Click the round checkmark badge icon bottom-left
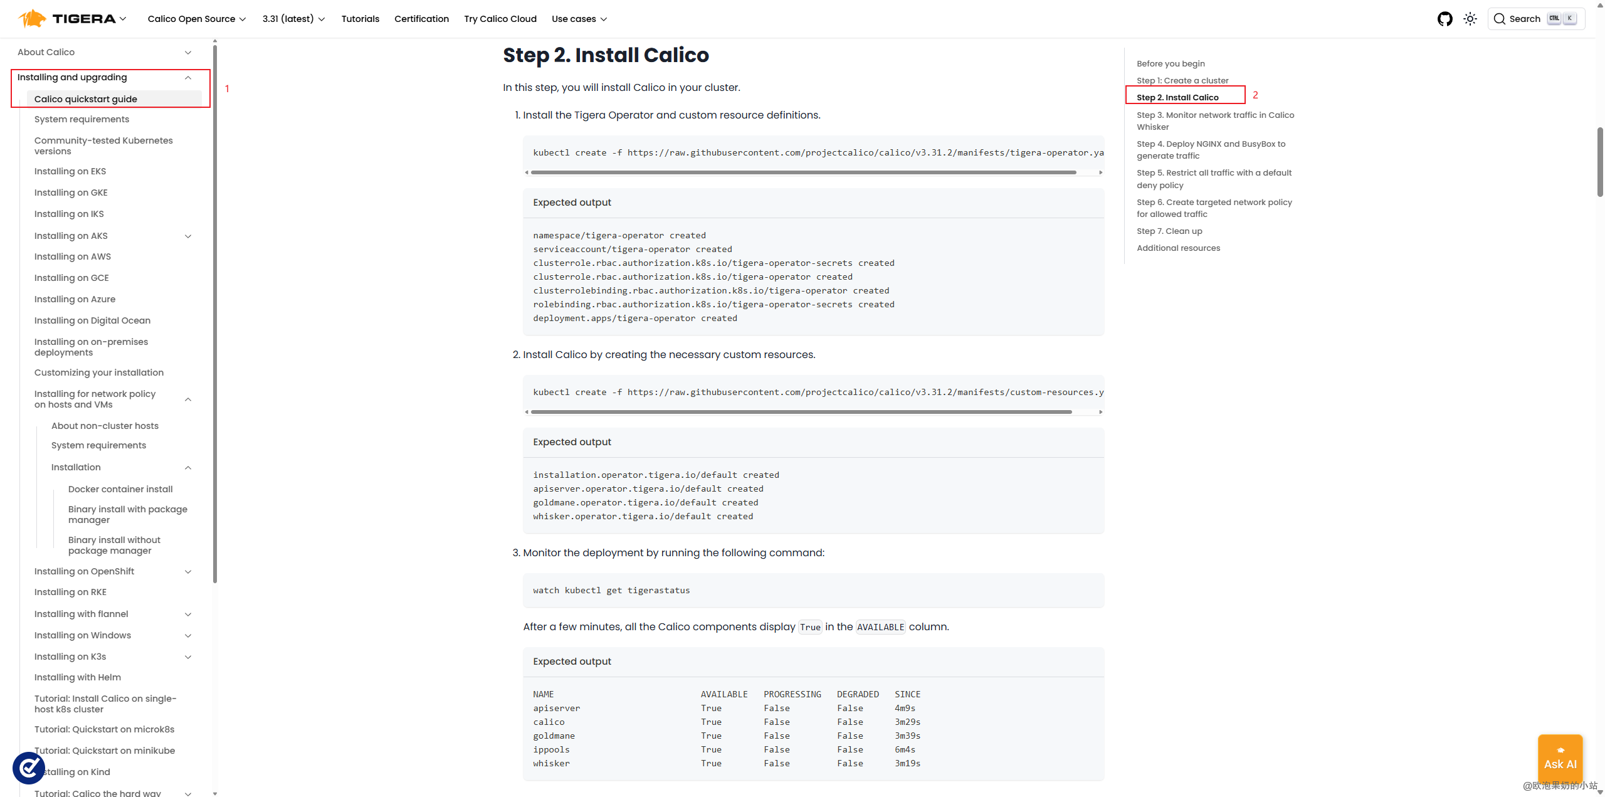 coord(29,768)
